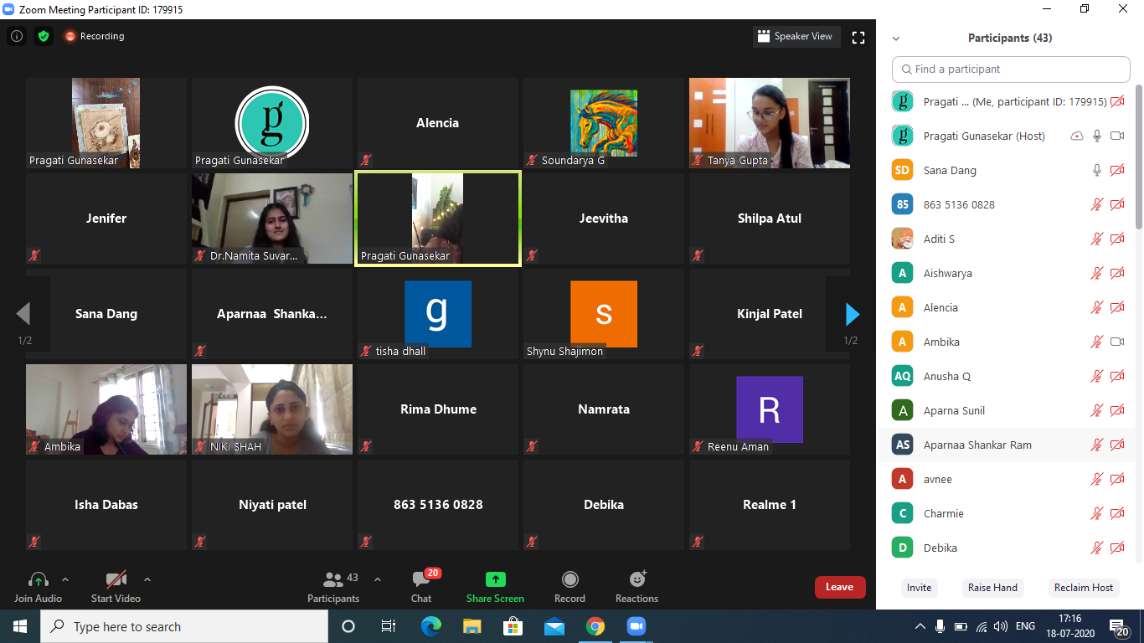
Task: Click the meeting information icon
Action: tap(16, 36)
